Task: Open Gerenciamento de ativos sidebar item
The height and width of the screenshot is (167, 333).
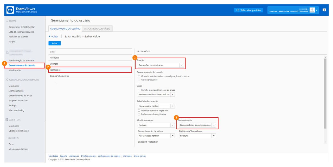Action: pyautogui.click(x=20, y=96)
